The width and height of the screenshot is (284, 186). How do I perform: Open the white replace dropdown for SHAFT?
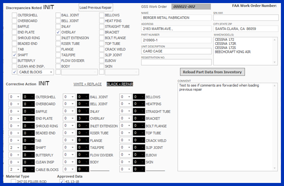pyautogui.click(x=18, y=148)
